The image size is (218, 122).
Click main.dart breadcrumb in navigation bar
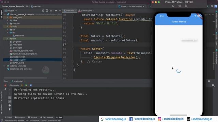(36, 6)
